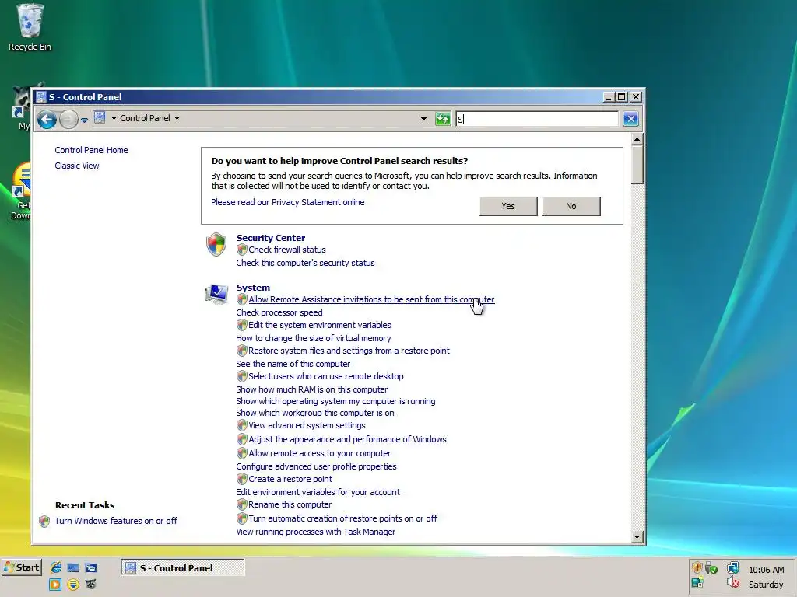Screen dimensions: 797x597
Task: Open the System heading link
Action: (x=253, y=288)
